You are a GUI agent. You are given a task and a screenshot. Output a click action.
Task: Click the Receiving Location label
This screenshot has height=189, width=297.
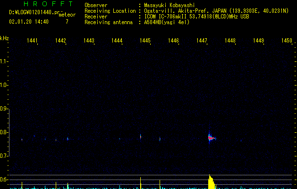[x=110, y=11]
